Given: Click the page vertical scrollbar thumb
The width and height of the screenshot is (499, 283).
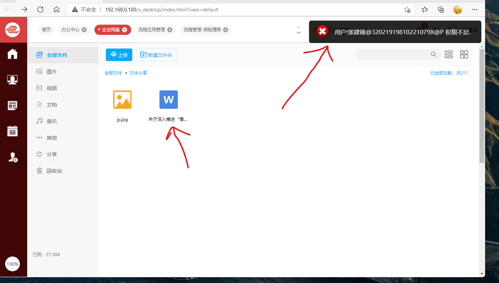Looking at the screenshot, I should (482, 106).
